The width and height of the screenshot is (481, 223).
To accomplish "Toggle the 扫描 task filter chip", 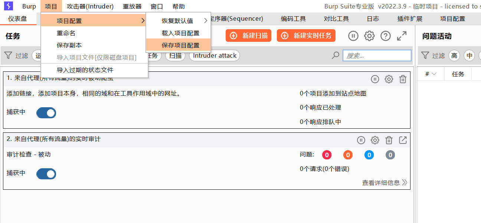I will (176, 55).
